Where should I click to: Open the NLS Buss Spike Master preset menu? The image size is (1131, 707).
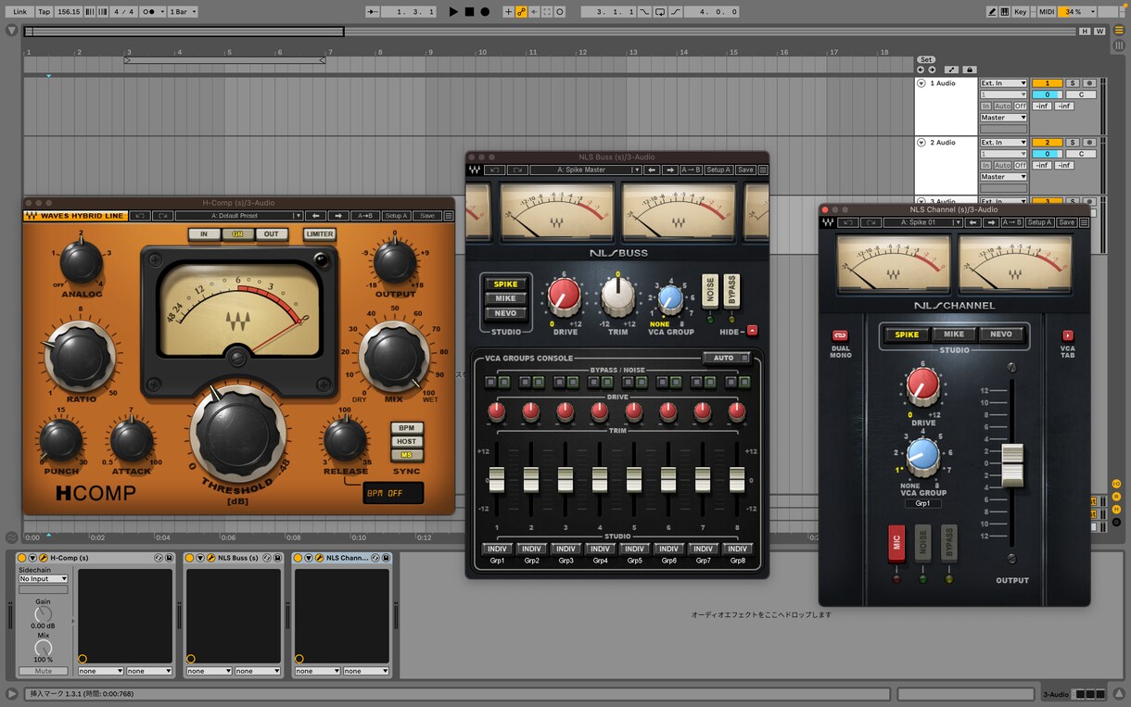586,170
